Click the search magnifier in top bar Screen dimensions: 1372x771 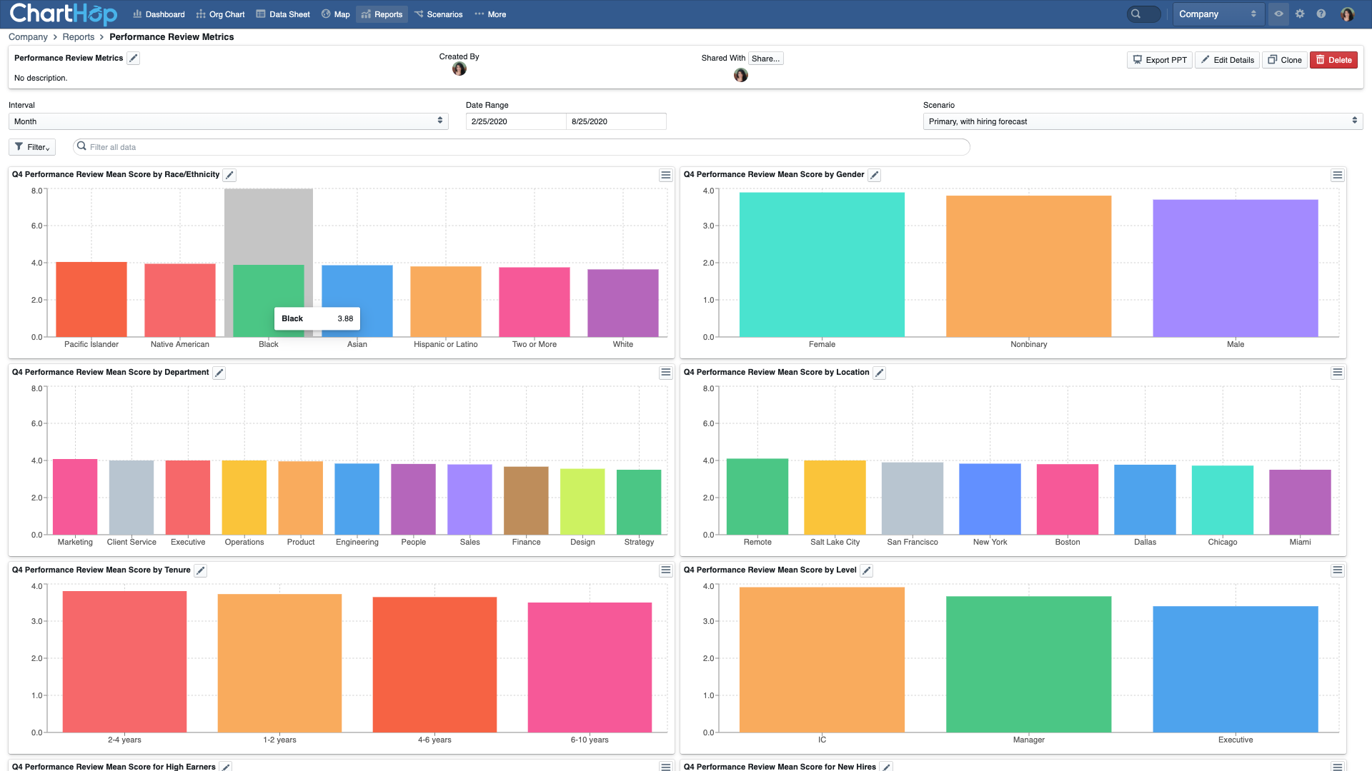pos(1136,14)
